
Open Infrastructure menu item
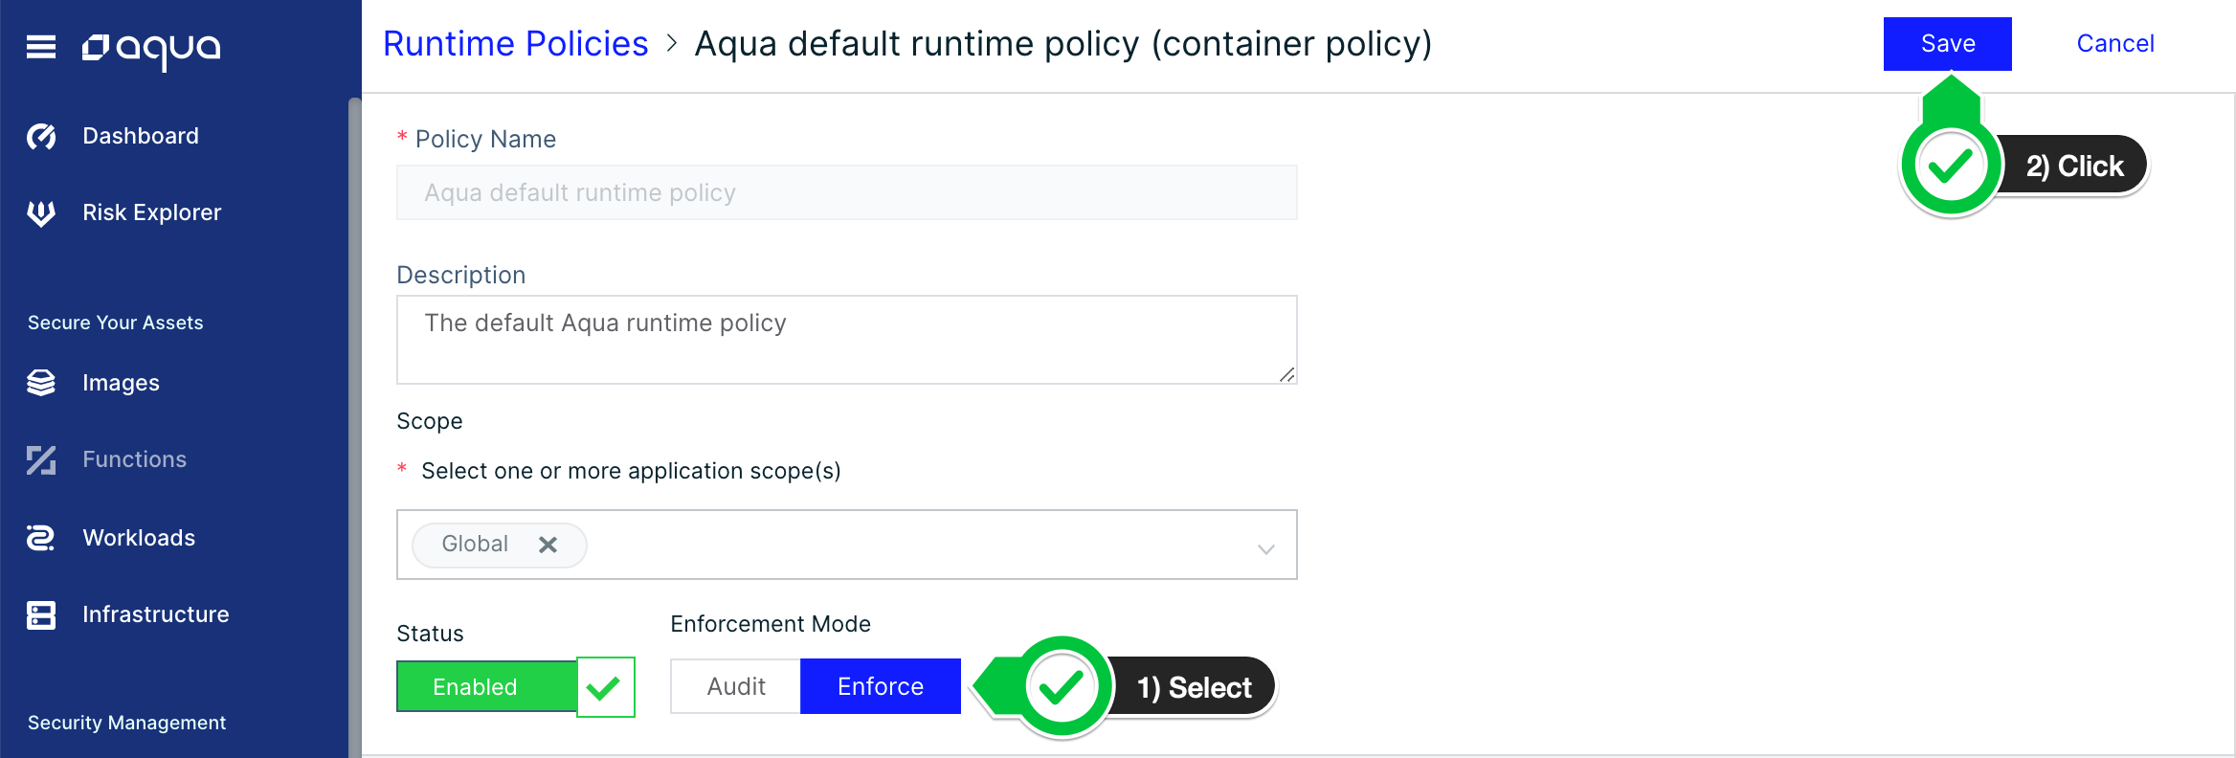coord(156,614)
